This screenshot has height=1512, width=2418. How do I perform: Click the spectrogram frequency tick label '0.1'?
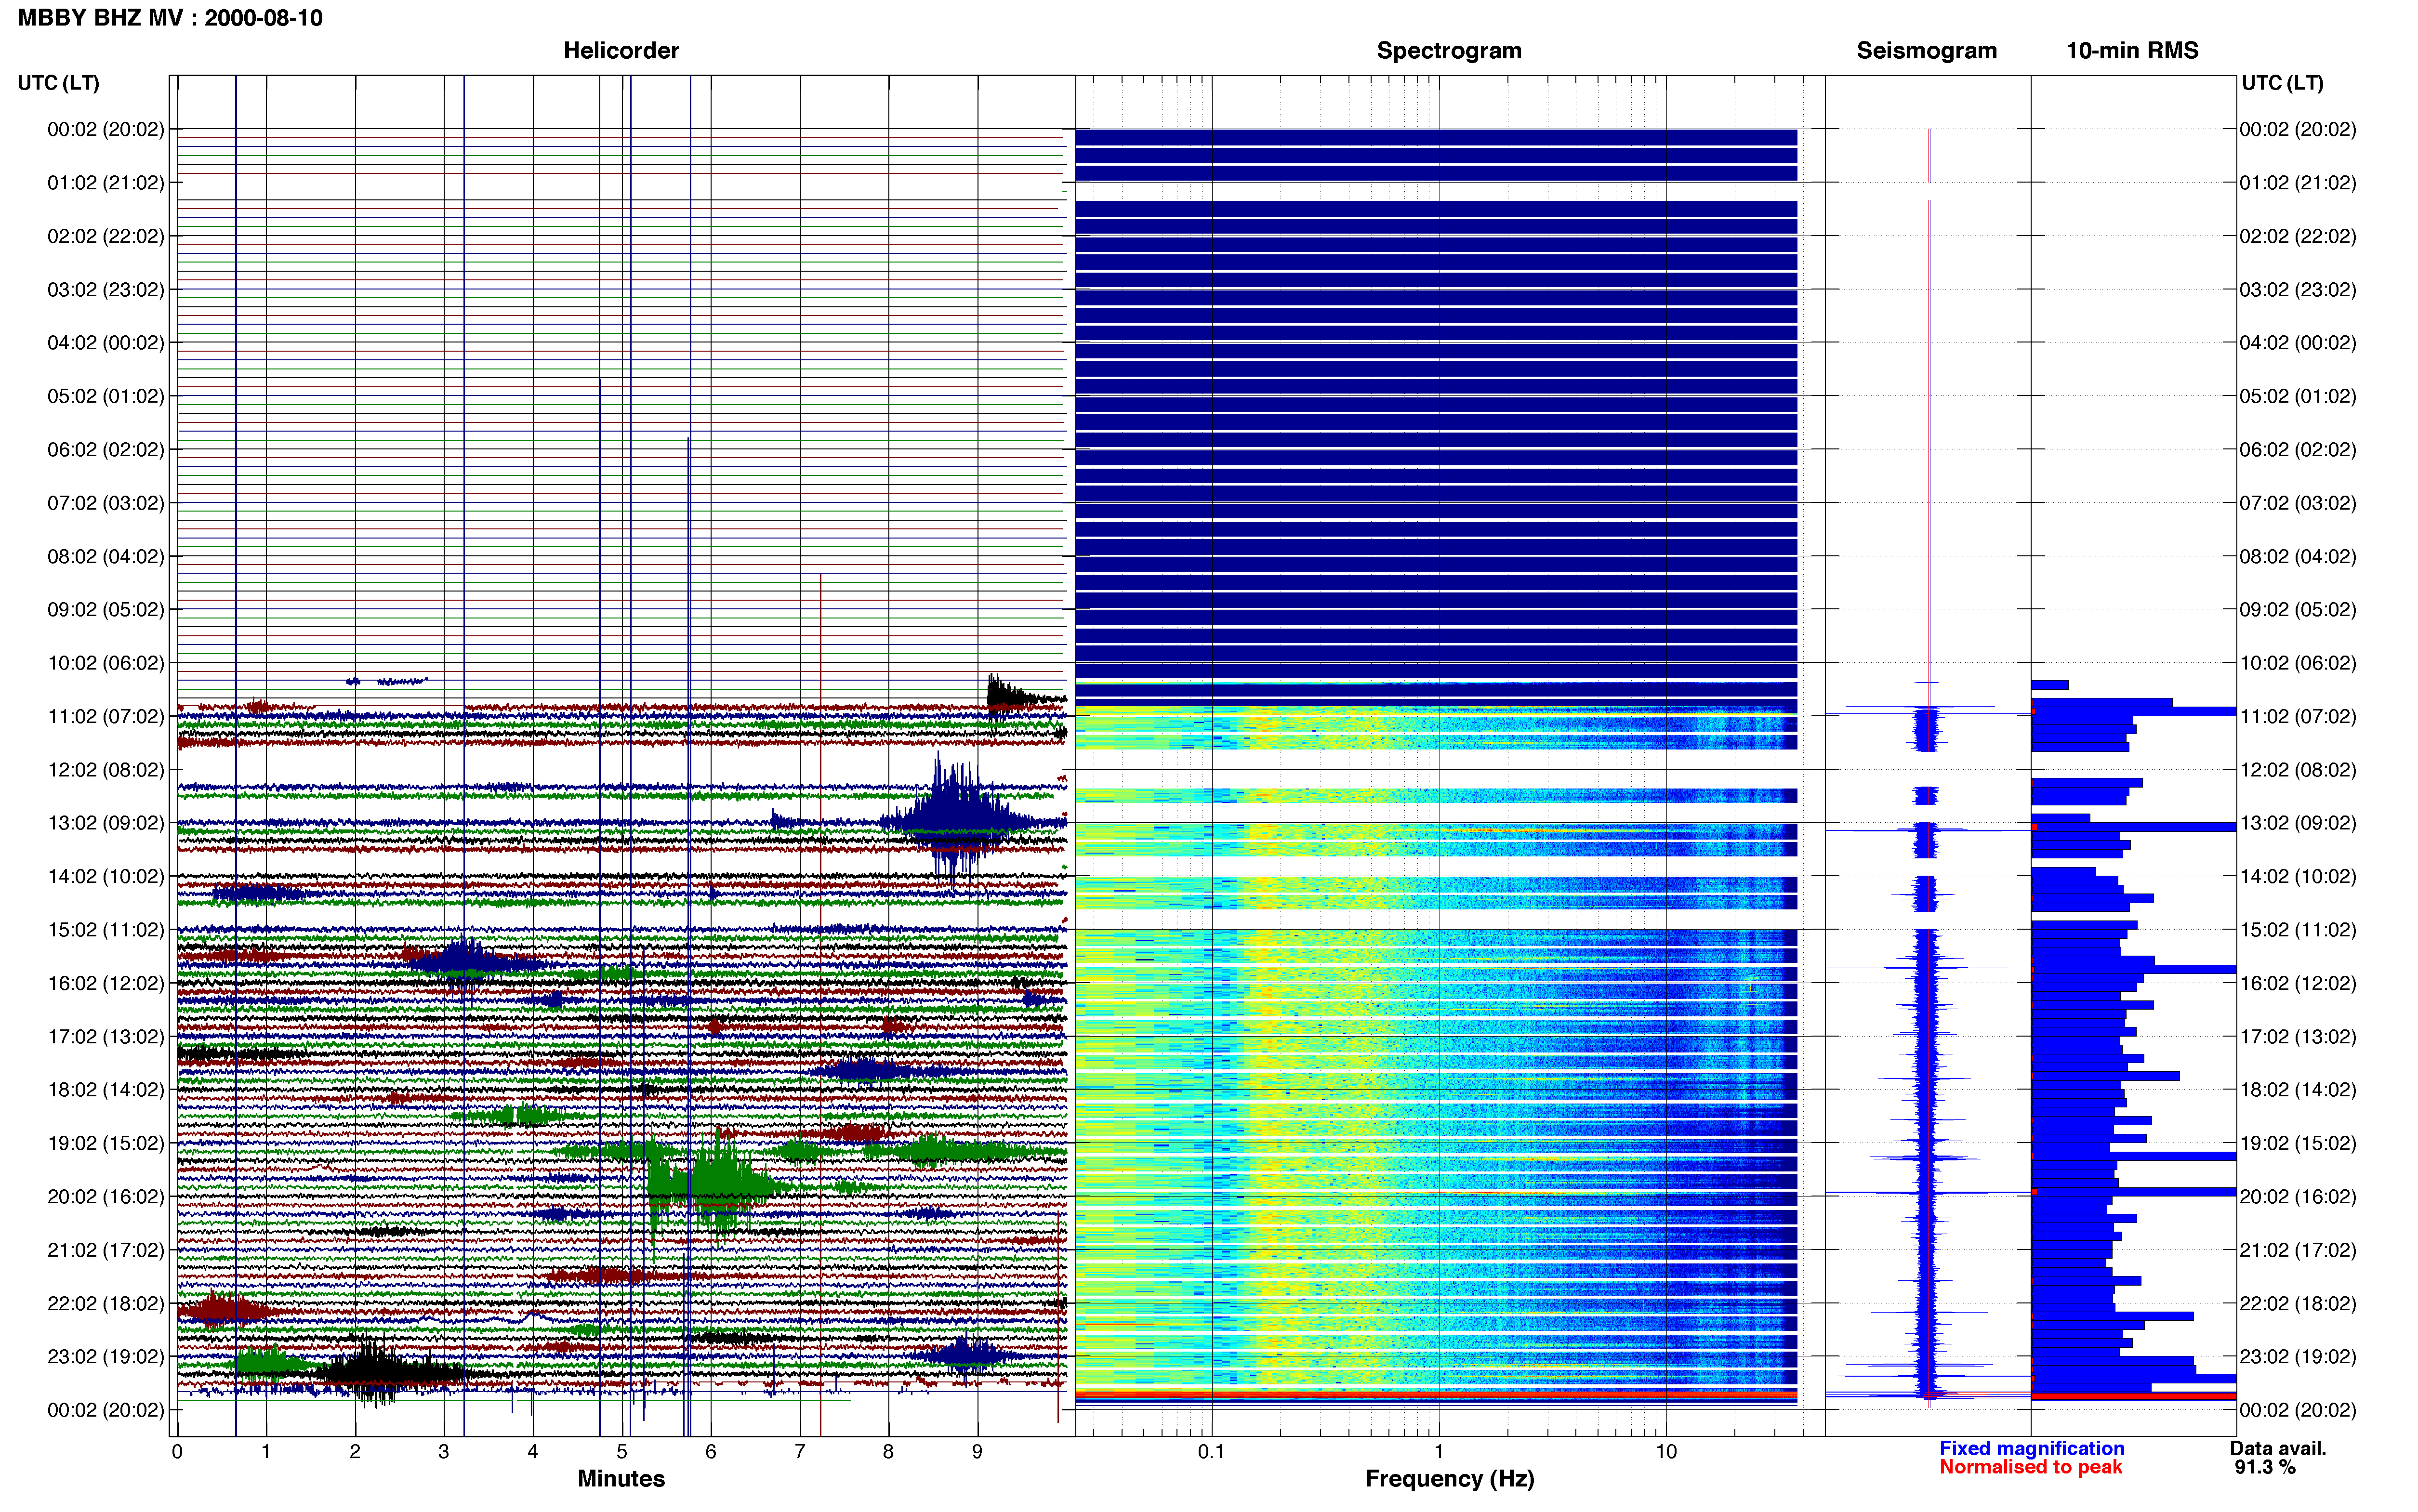(x=1211, y=1451)
